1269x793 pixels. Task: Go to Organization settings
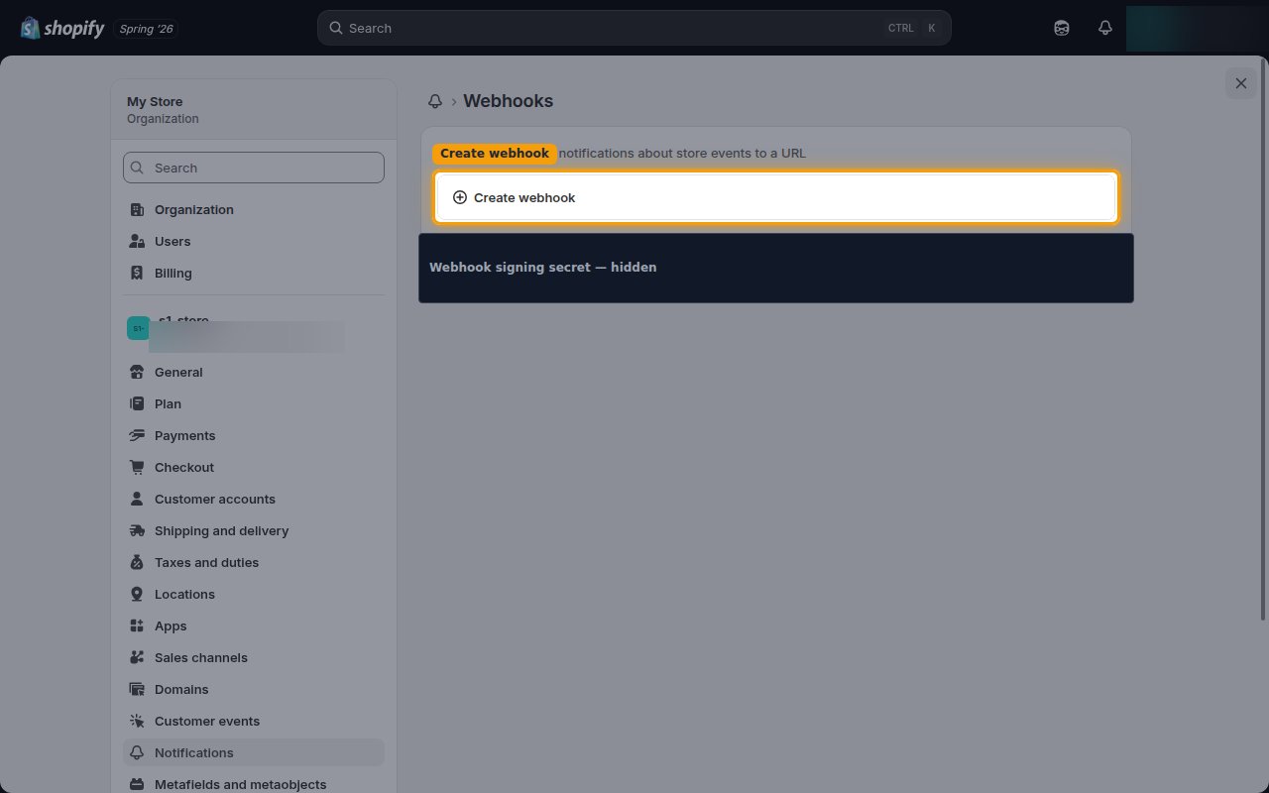tap(254, 209)
